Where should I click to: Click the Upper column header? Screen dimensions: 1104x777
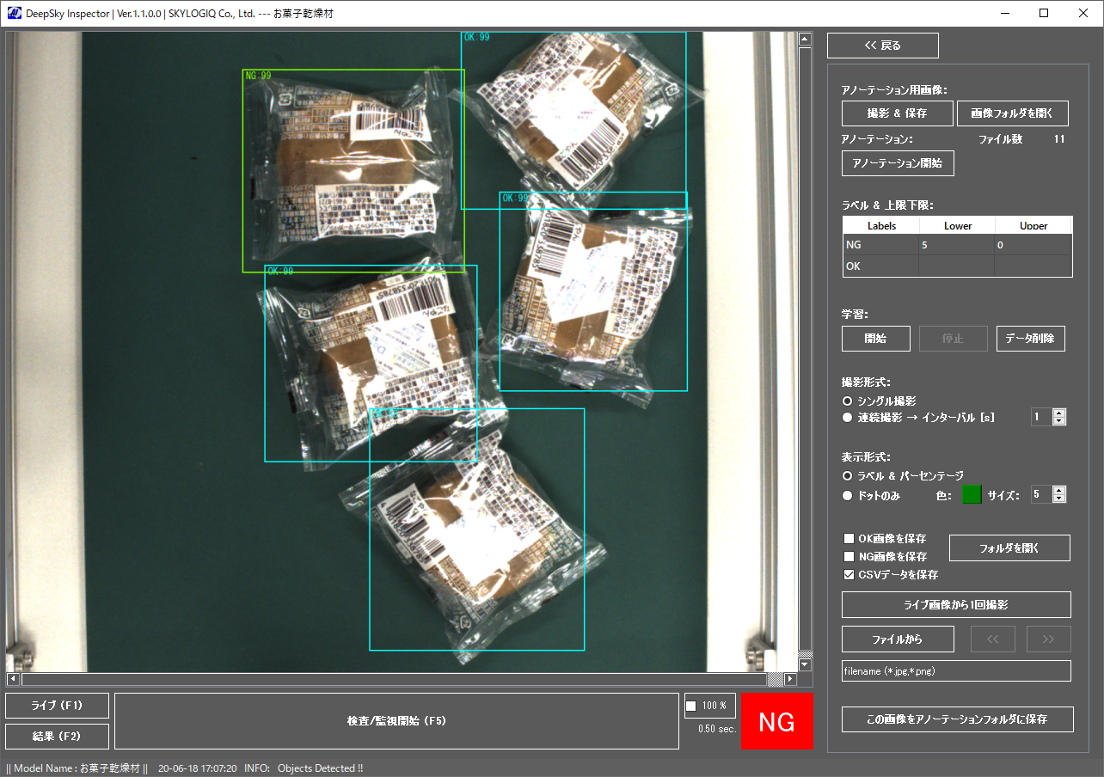pos(1033,226)
